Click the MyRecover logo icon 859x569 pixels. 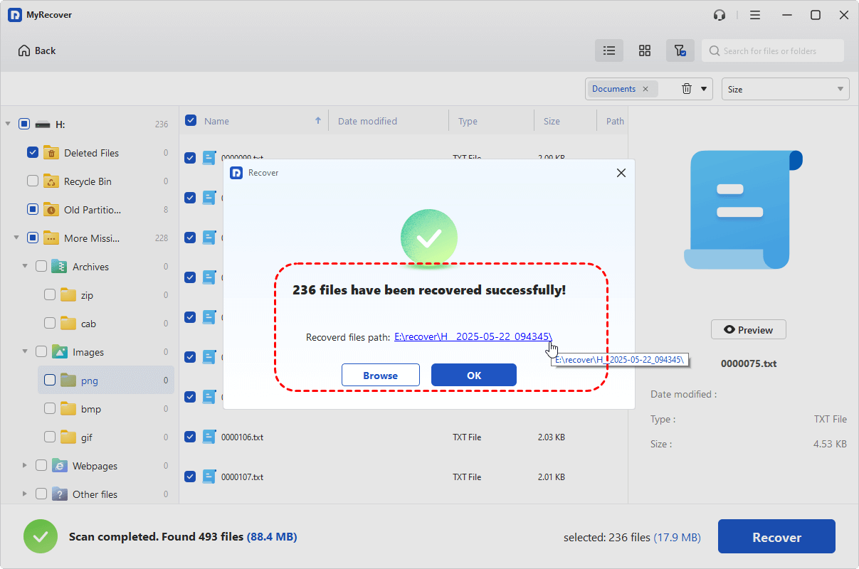pyautogui.click(x=15, y=15)
